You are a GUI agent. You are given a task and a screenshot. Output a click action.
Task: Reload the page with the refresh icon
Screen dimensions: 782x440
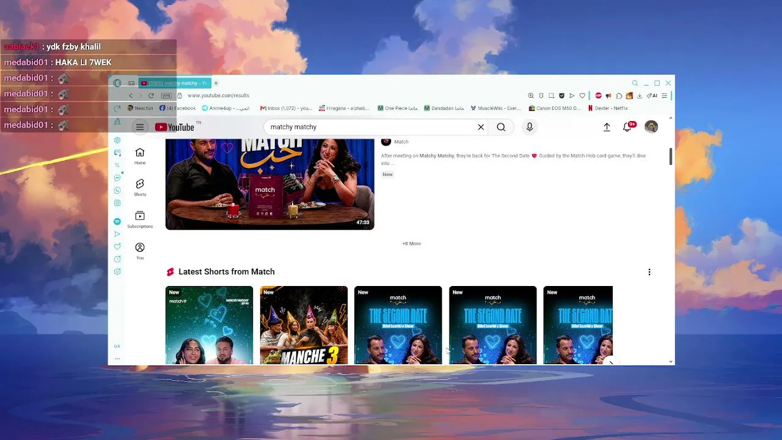tap(151, 95)
